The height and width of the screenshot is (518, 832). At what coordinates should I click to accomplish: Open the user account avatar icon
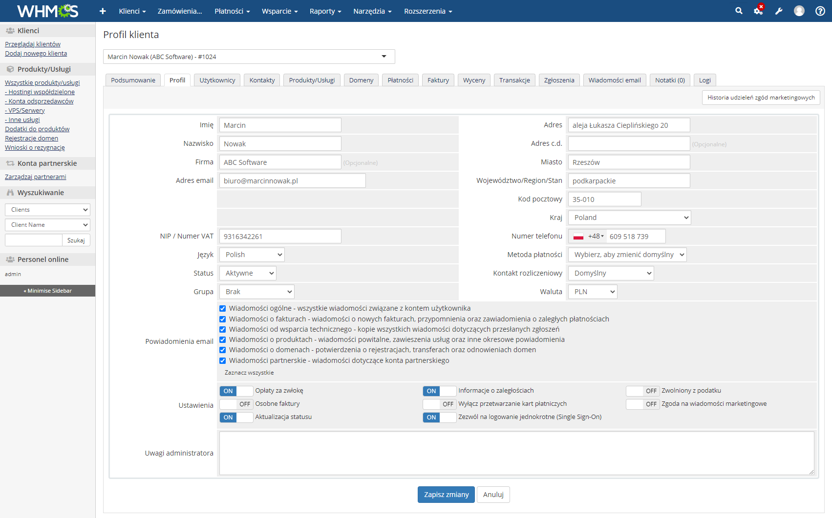[x=799, y=10]
